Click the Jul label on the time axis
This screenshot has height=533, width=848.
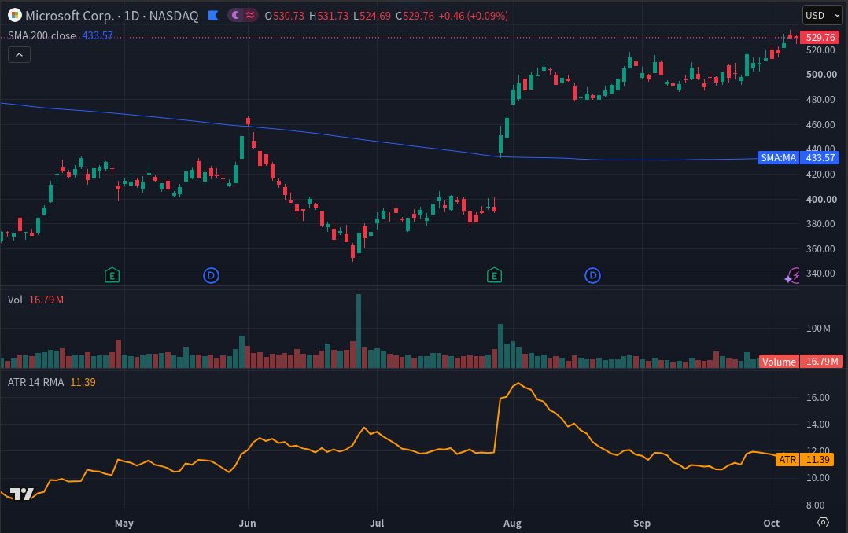376,523
